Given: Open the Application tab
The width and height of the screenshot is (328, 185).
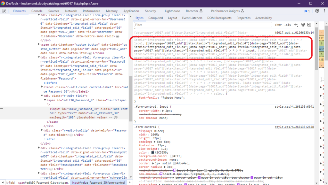Looking at the screenshot, I should [131, 11].
